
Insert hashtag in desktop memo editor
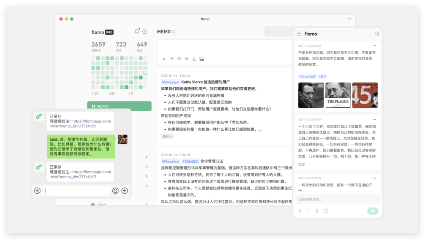pyautogui.click(x=164, y=59)
